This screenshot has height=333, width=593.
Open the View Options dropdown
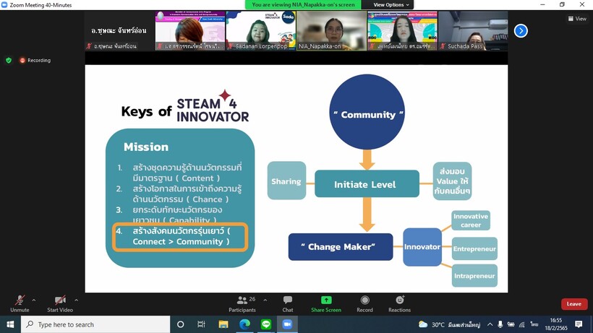tap(391, 5)
